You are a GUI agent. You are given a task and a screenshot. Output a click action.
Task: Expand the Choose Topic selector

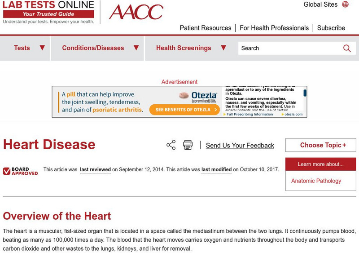320,145
